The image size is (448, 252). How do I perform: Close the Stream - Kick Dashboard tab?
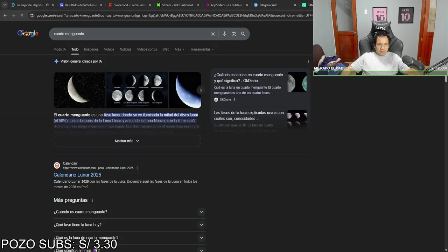(x=198, y=5)
